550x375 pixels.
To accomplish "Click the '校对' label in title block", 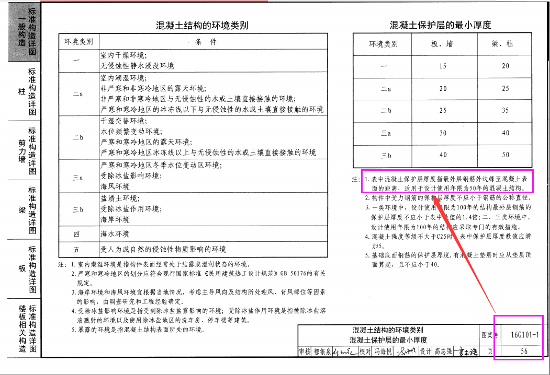I will coord(365,351).
